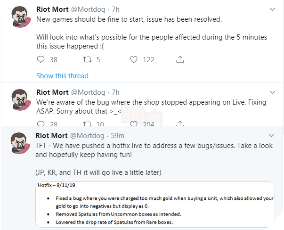Image resolution: width=284 pixels, height=230 pixels.
Task: Retweet the shop bug tweet
Action: pos(87,124)
